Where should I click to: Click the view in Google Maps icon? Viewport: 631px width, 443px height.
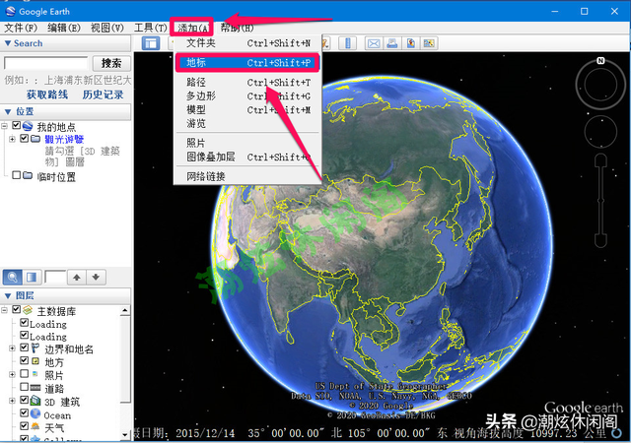coord(429,43)
